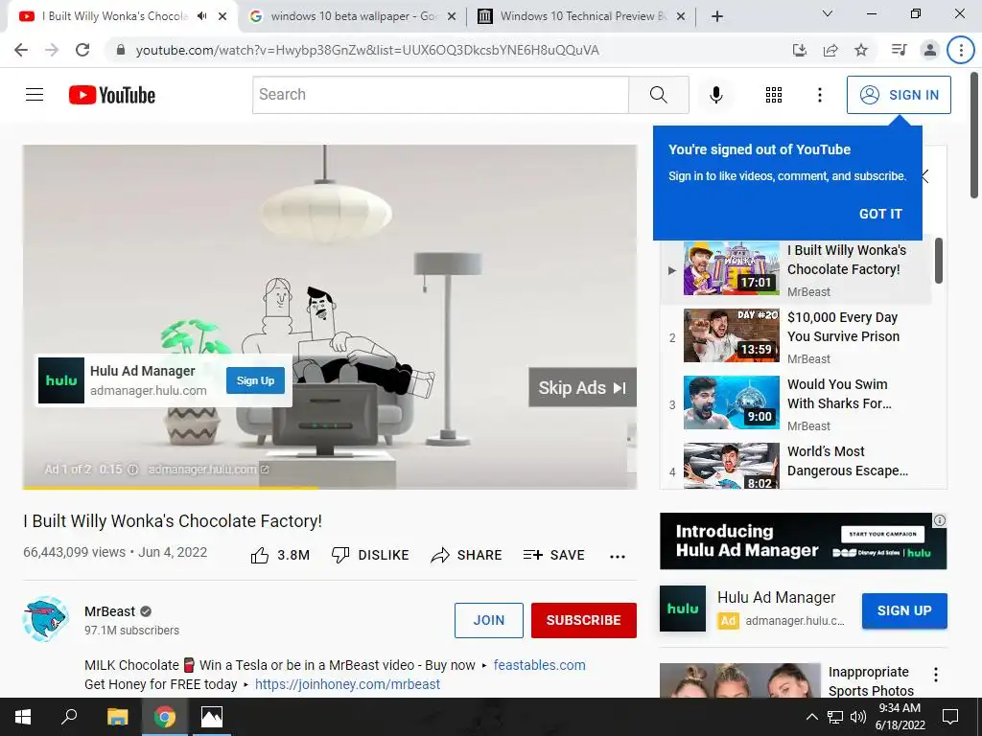Image resolution: width=982 pixels, height=736 pixels.
Task: Go forward with the browser forward arrow
Action: [52, 50]
